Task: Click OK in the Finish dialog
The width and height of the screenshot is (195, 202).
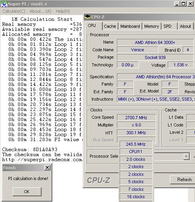Action: (27, 192)
